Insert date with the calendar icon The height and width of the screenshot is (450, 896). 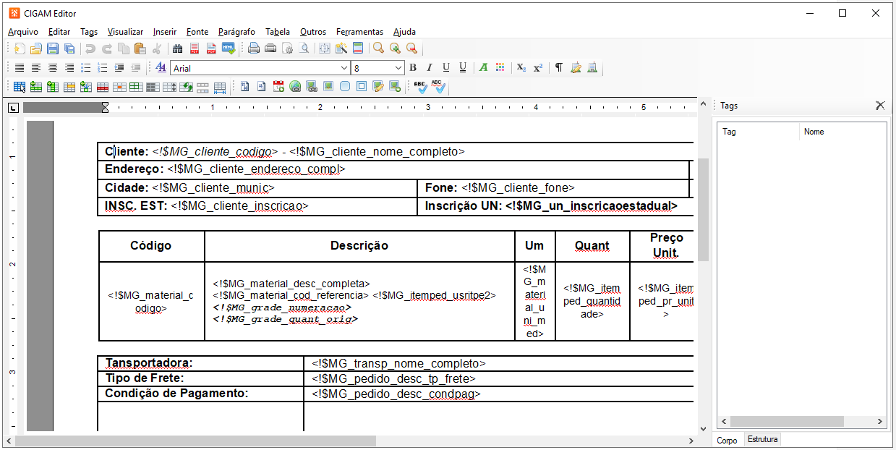278,87
